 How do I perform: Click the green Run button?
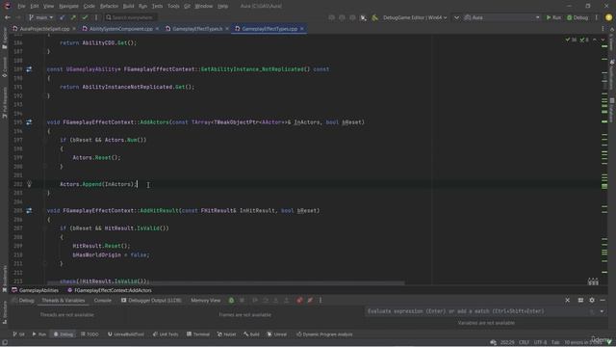pyautogui.click(x=553, y=17)
